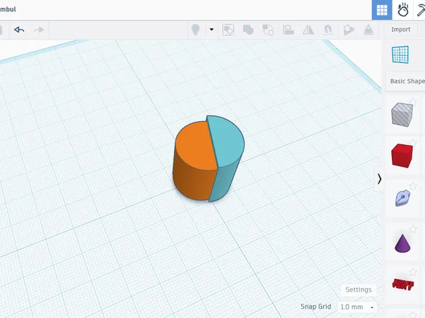Redo the last action
Screen dimensions: 425x318
[x=39, y=29]
